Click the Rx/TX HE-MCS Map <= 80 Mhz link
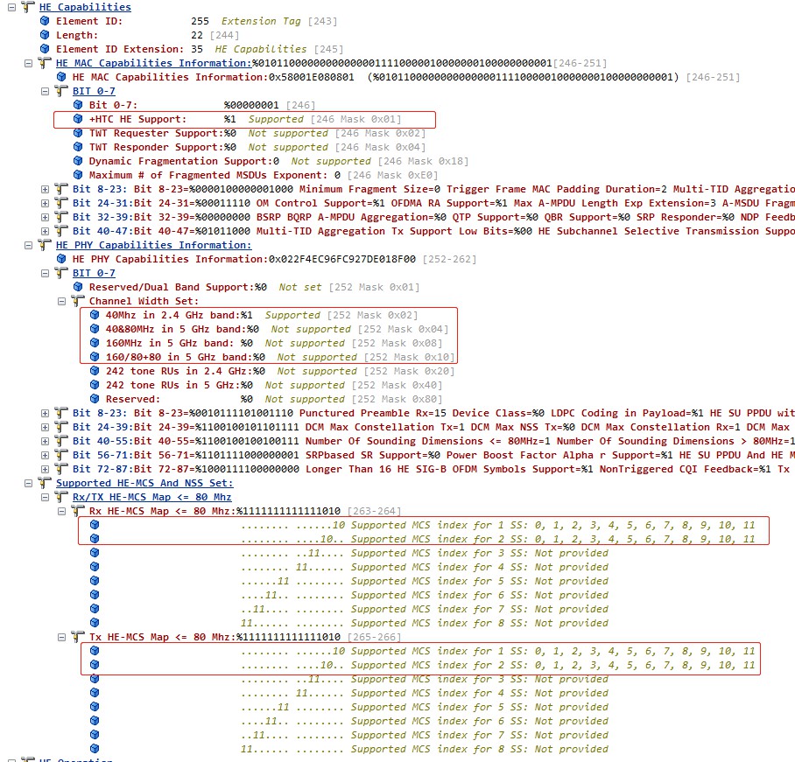795x762 pixels. click(152, 497)
